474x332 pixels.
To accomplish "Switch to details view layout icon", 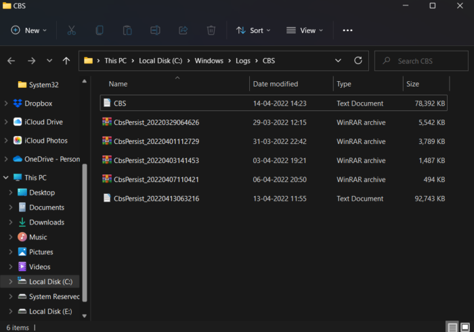I will [x=452, y=327].
